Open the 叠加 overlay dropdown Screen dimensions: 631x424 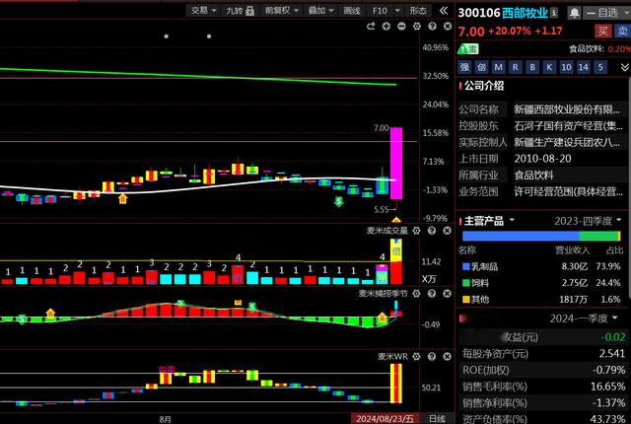(320, 11)
